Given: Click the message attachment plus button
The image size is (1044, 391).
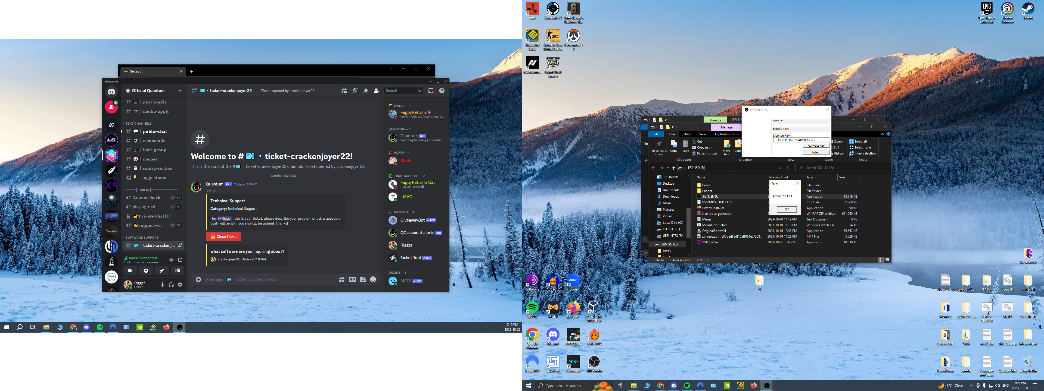Looking at the screenshot, I should pyautogui.click(x=198, y=279).
